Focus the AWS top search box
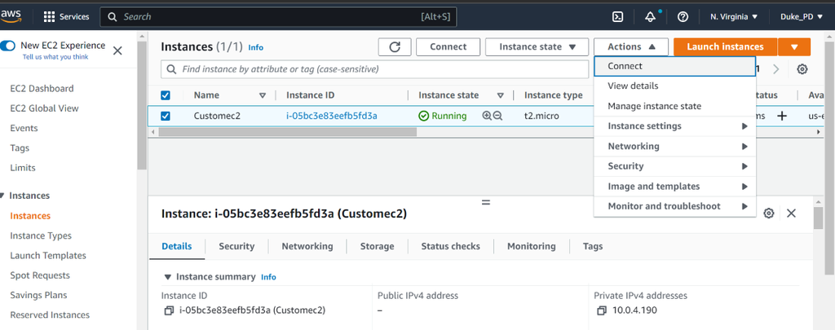The height and width of the screenshot is (330, 835). pos(279,16)
